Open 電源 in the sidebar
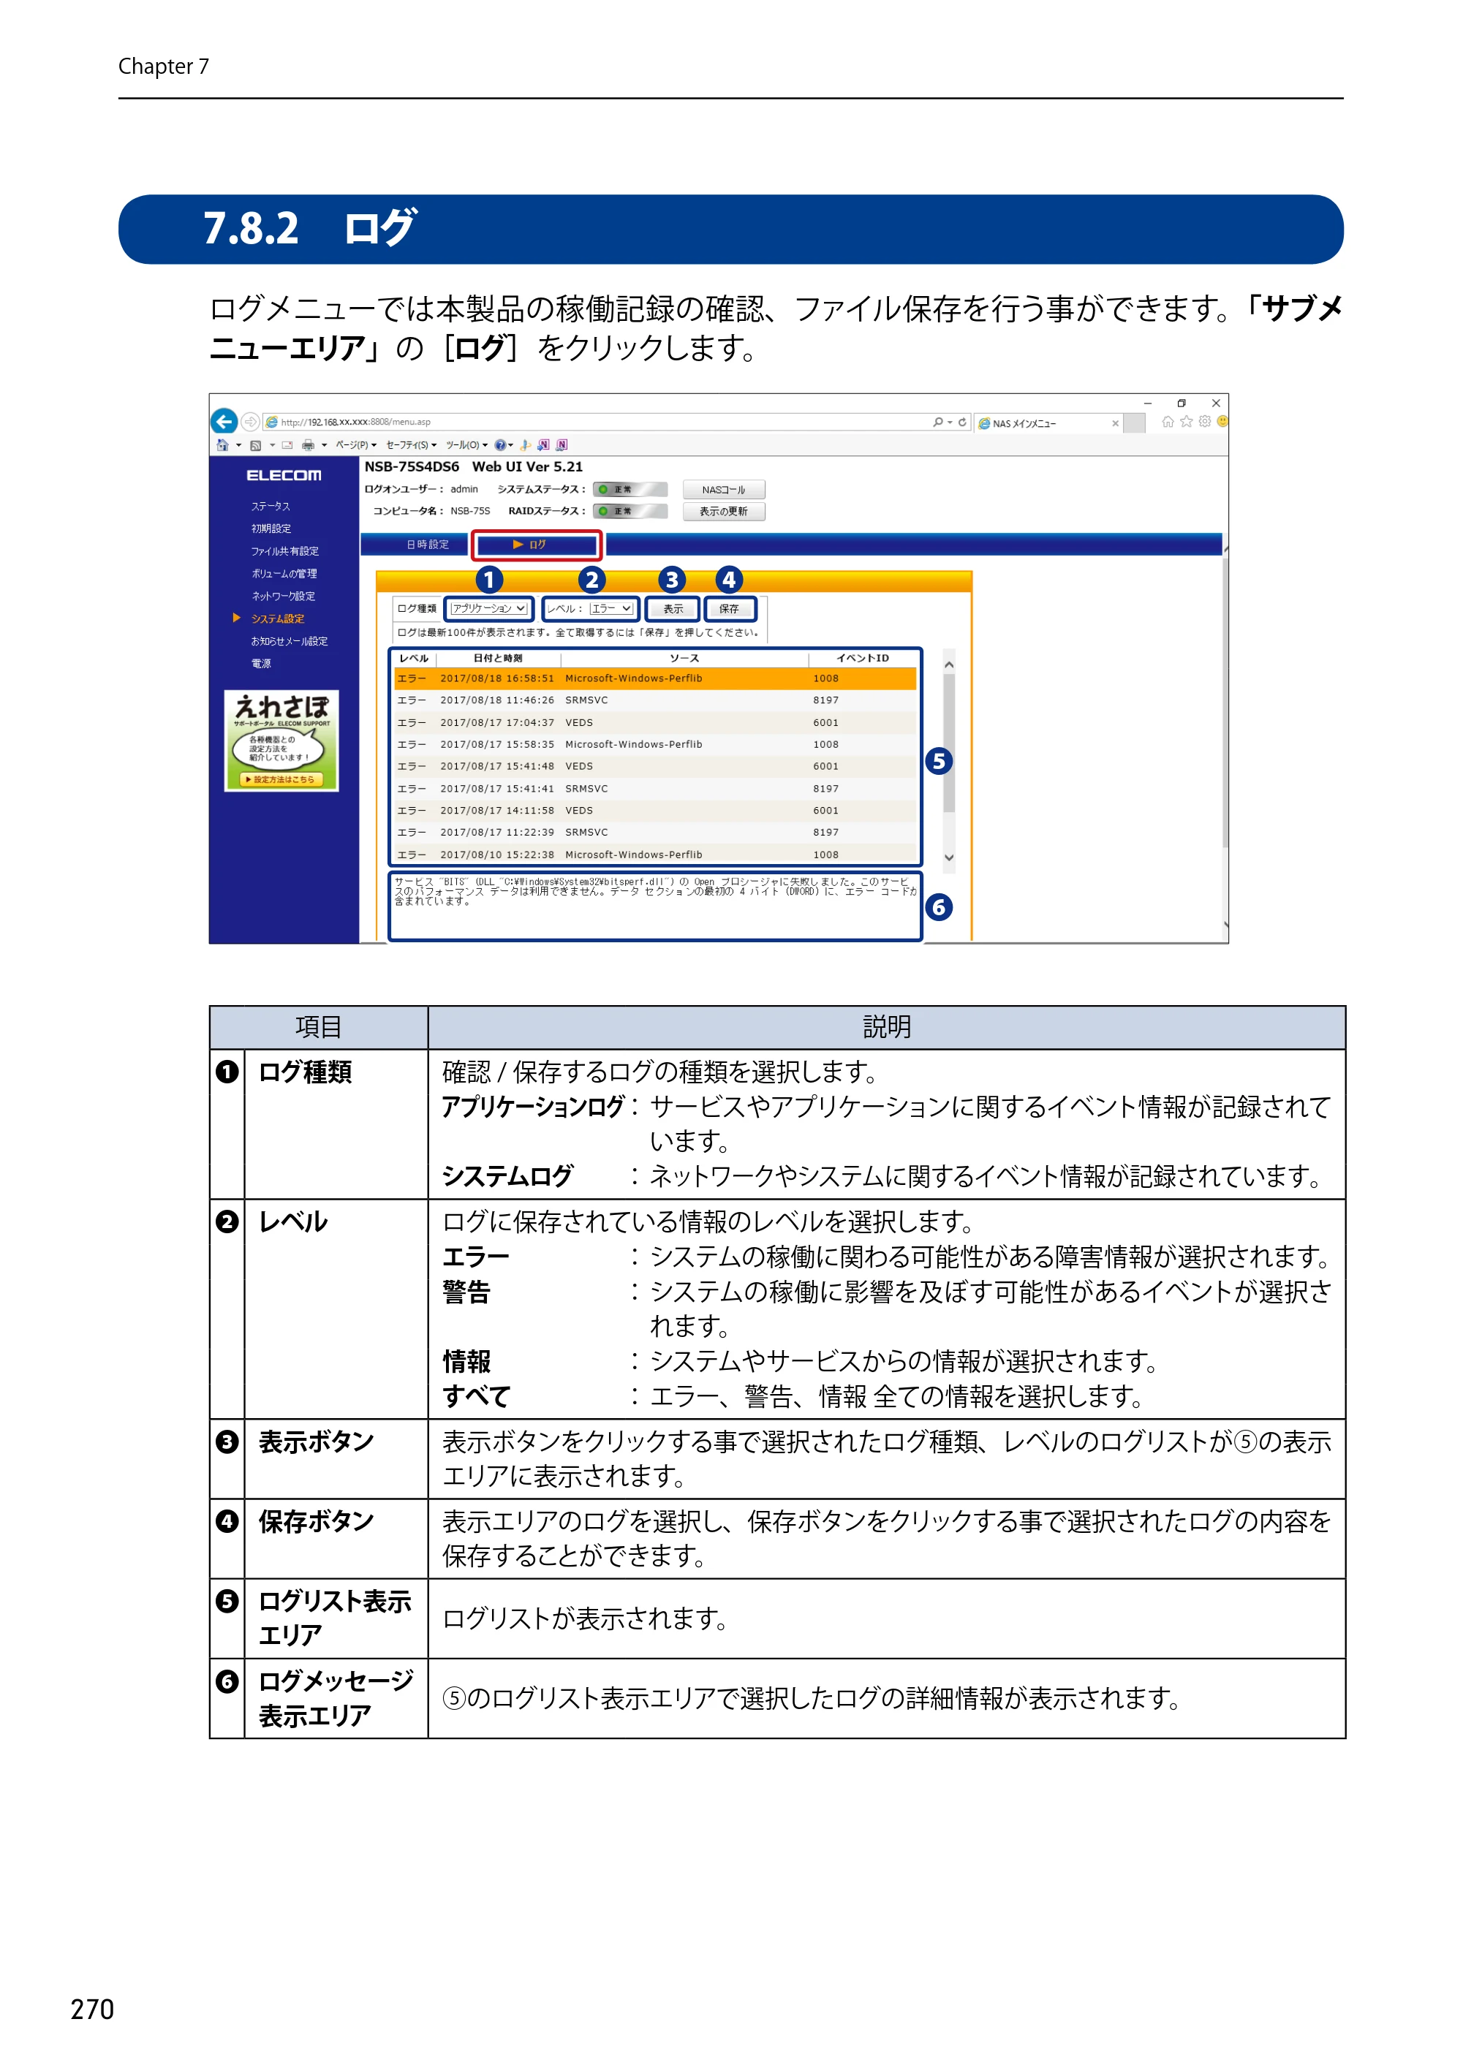Viewport: 1463px width, 2068px height. click(x=260, y=664)
